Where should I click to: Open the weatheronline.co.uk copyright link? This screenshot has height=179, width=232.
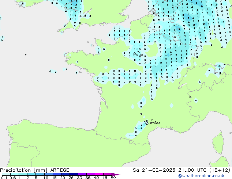201,176
